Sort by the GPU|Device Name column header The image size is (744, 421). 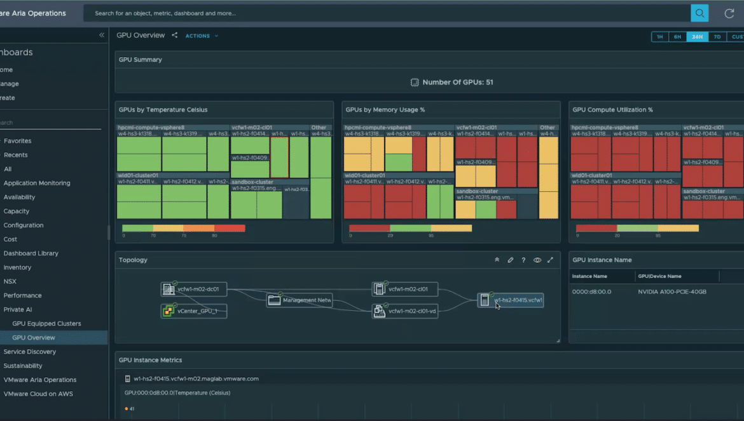pyautogui.click(x=659, y=276)
